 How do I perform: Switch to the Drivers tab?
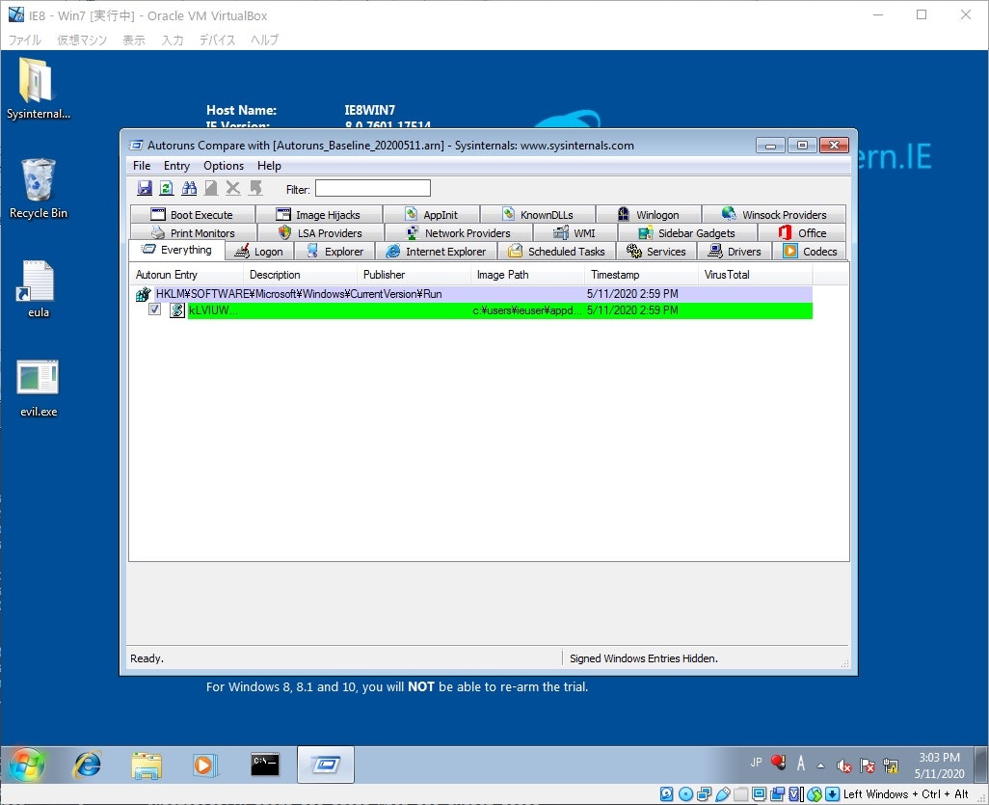click(735, 251)
